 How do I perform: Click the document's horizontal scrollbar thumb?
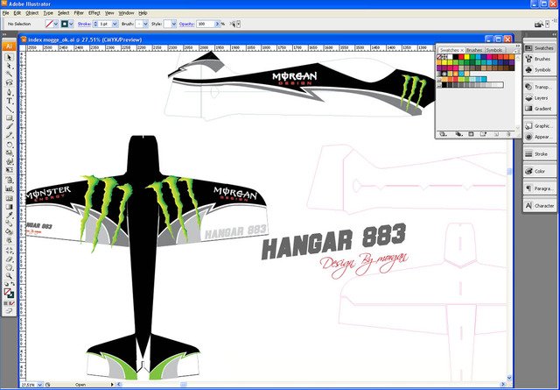click(183, 385)
